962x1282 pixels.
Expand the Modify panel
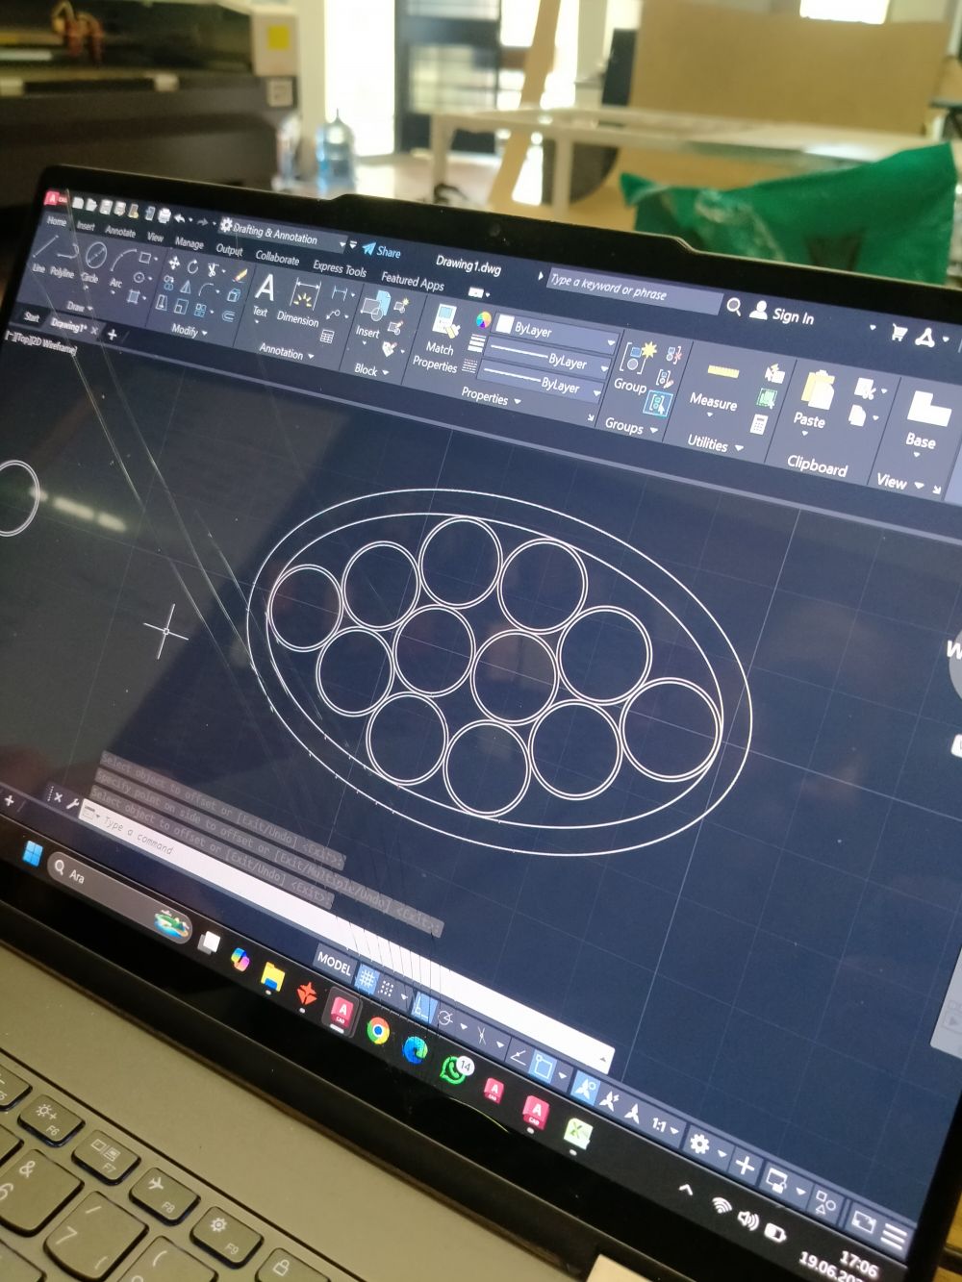click(x=189, y=332)
